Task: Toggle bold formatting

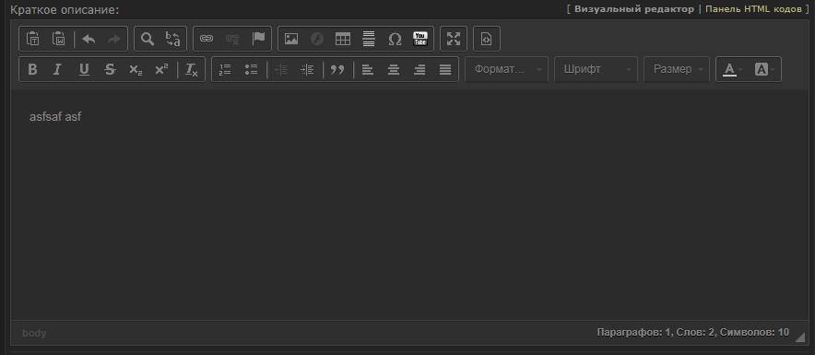Action: click(x=32, y=69)
